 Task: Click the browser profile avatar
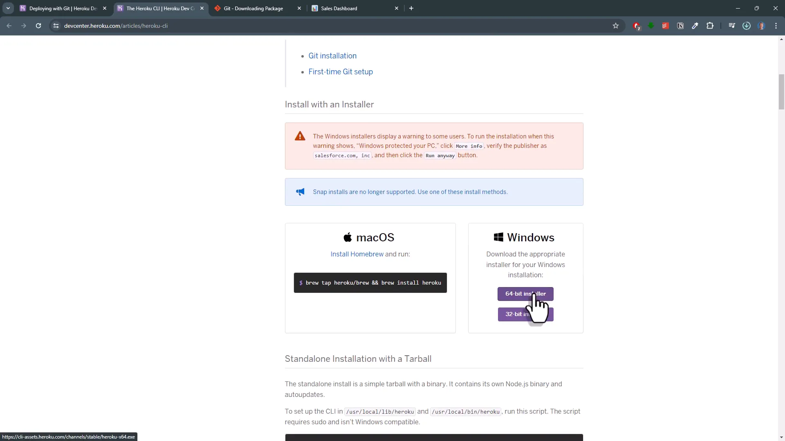click(x=761, y=26)
